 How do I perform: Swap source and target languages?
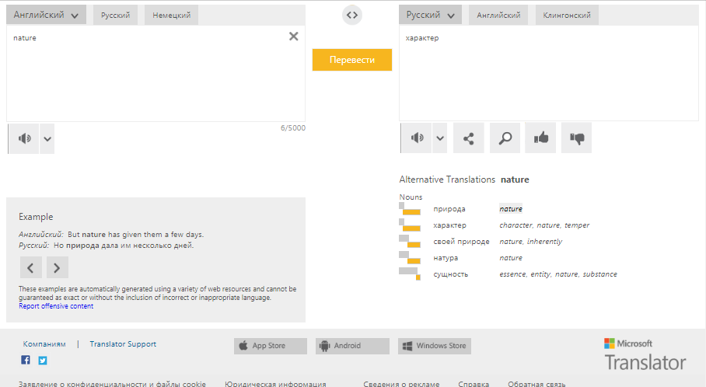(x=352, y=16)
